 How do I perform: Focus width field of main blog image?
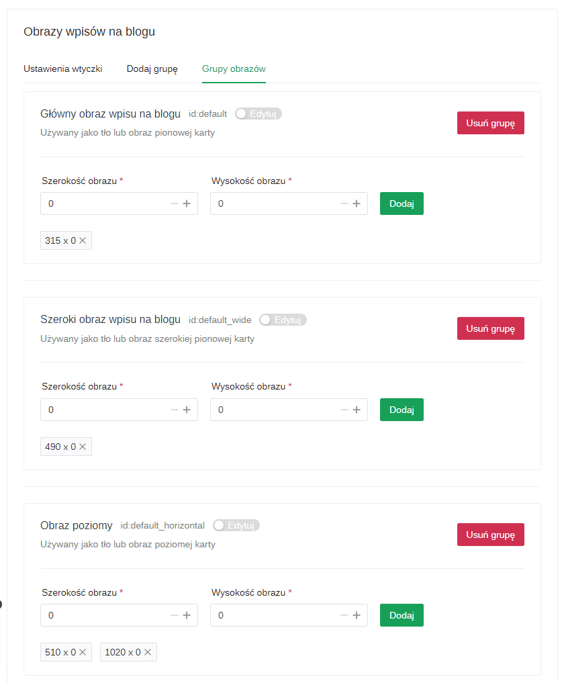tap(104, 203)
